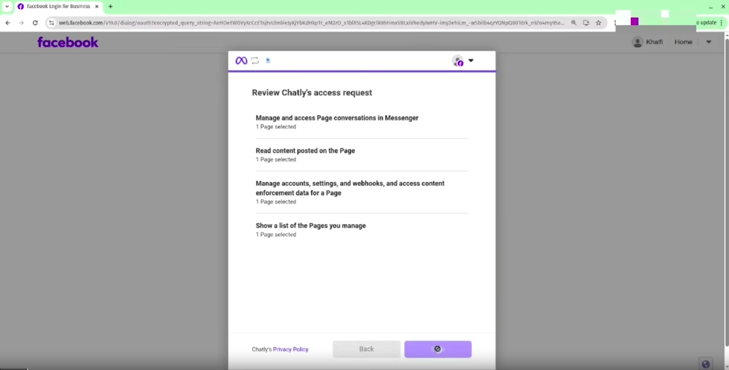Screen dimensions: 729x370
Task: Click "Show a list of the Pages you manage"
Action: tap(311, 226)
